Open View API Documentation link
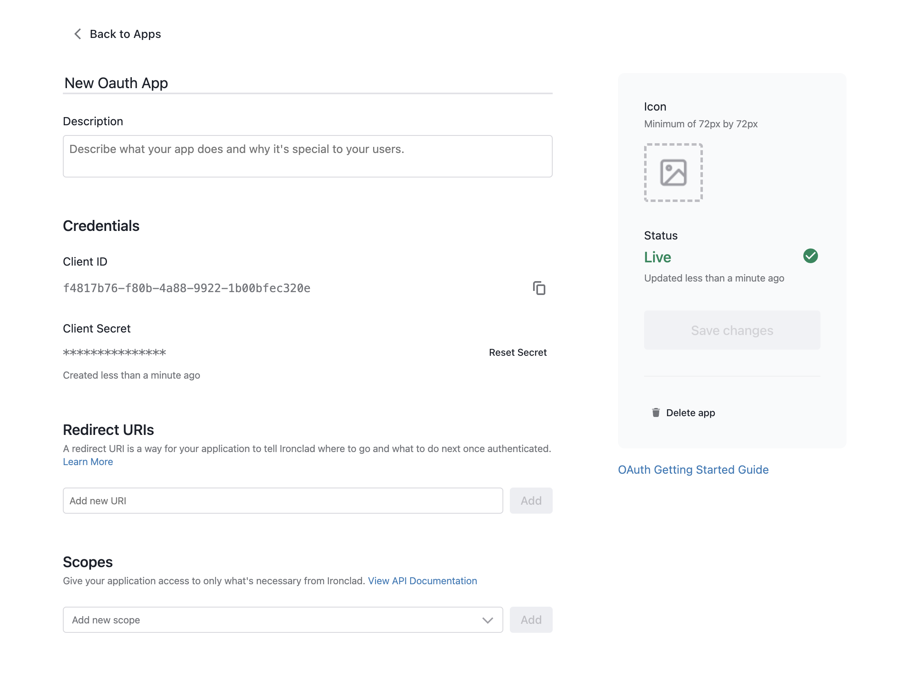The width and height of the screenshot is (898, 694). [x=422, y=581]
